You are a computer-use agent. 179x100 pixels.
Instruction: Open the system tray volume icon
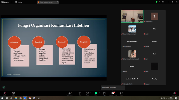point(166,98)
